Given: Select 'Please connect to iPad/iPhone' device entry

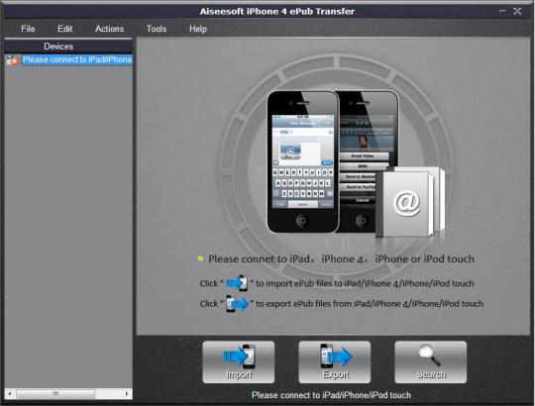Looking at the screenshot, I should click(77, 59).
